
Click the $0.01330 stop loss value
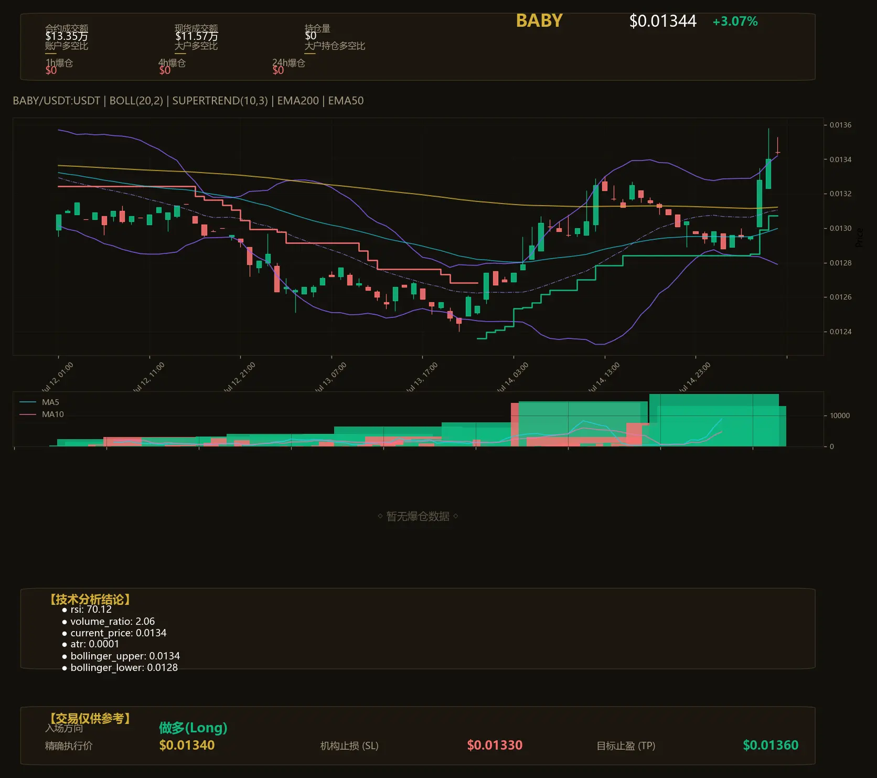pyautogui.click(x=495, y=745)
